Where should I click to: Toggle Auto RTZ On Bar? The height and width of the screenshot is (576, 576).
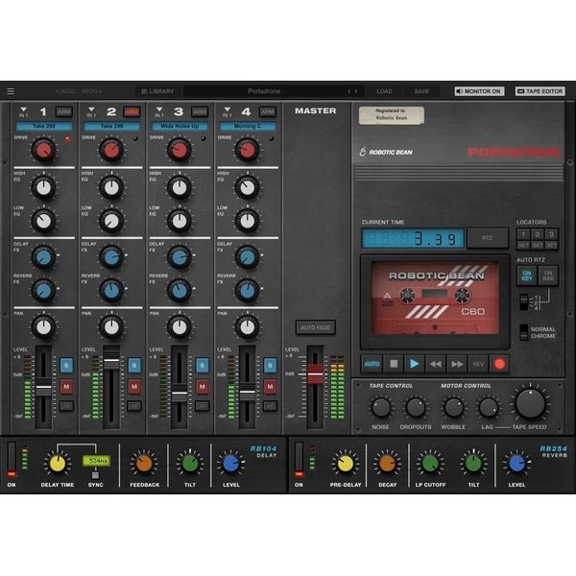click(548, 276)
